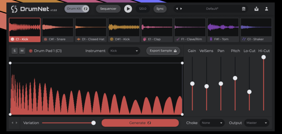The image size is (282, 134).
Task: Click kick icon on D#1 - Kick pad
Action: pyautogui.click(x=112, y=39)
